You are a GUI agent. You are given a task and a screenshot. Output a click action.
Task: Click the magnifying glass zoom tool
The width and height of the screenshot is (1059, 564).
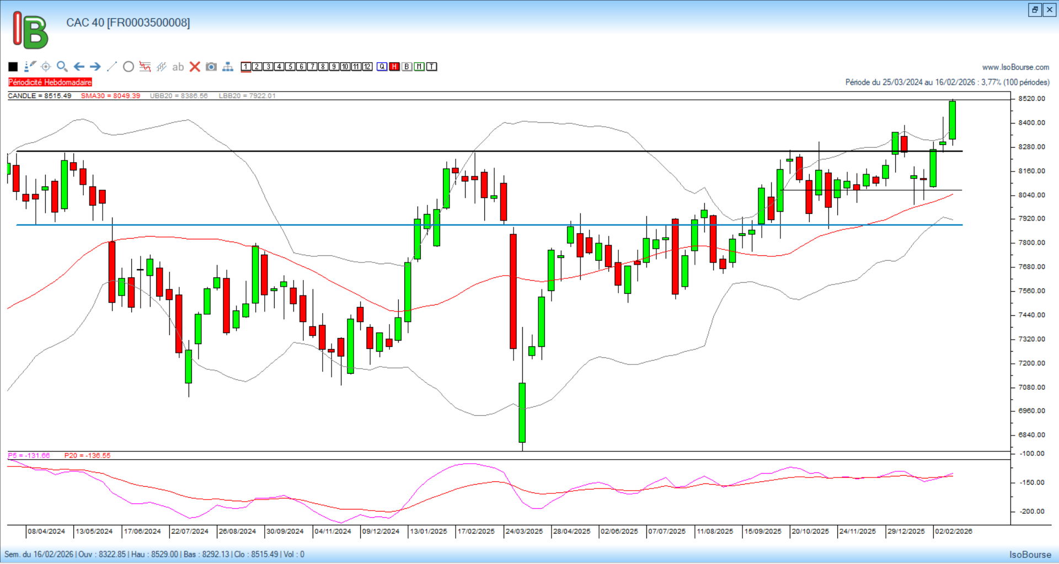(x=62, y=67)
